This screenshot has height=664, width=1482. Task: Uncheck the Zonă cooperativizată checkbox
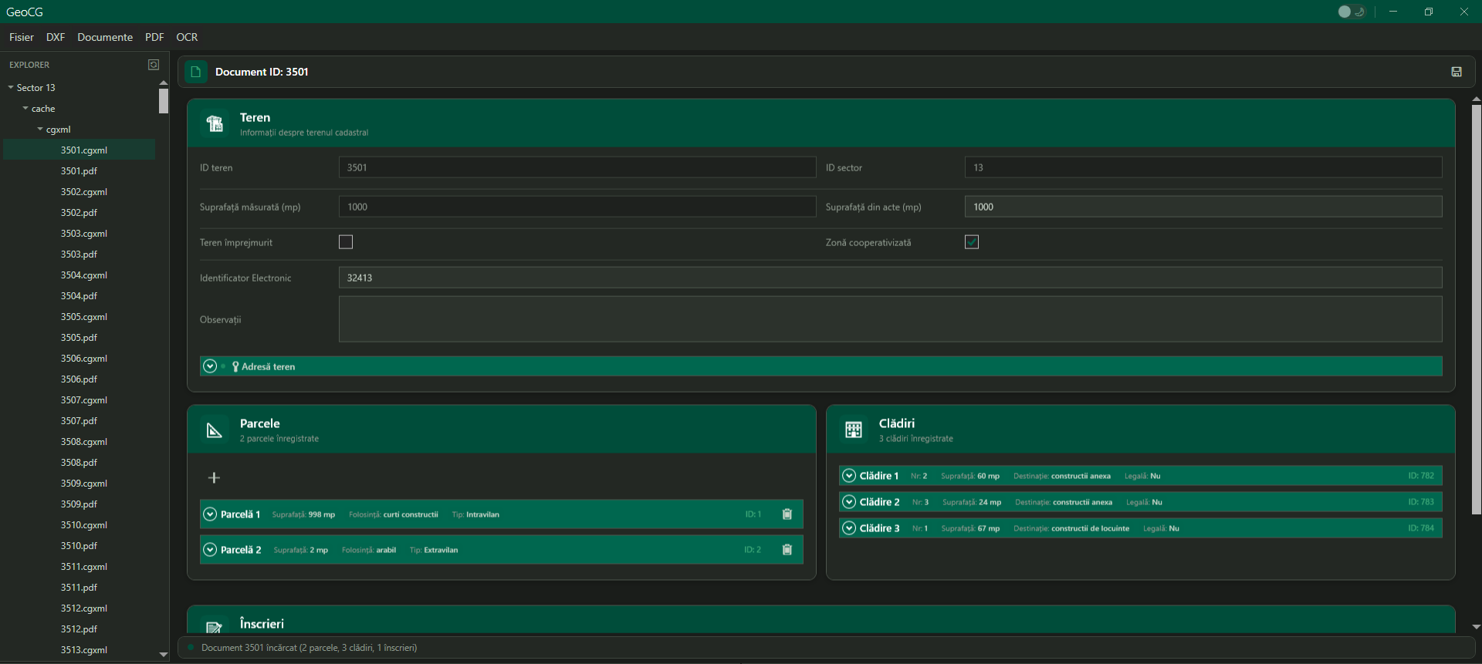[x=972, y=242]
